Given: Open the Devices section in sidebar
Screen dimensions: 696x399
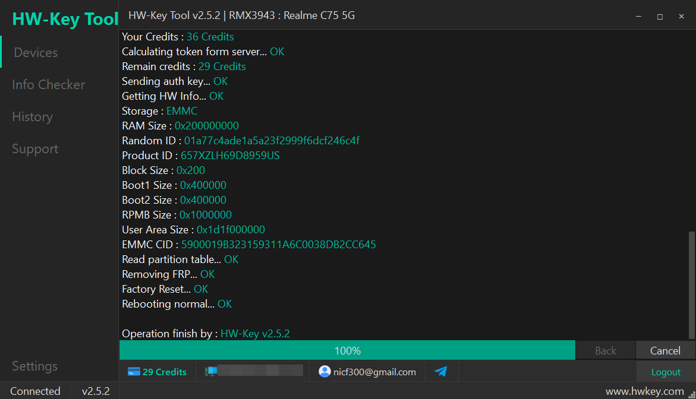Looking at the screenshot, I should pos(36,52).
